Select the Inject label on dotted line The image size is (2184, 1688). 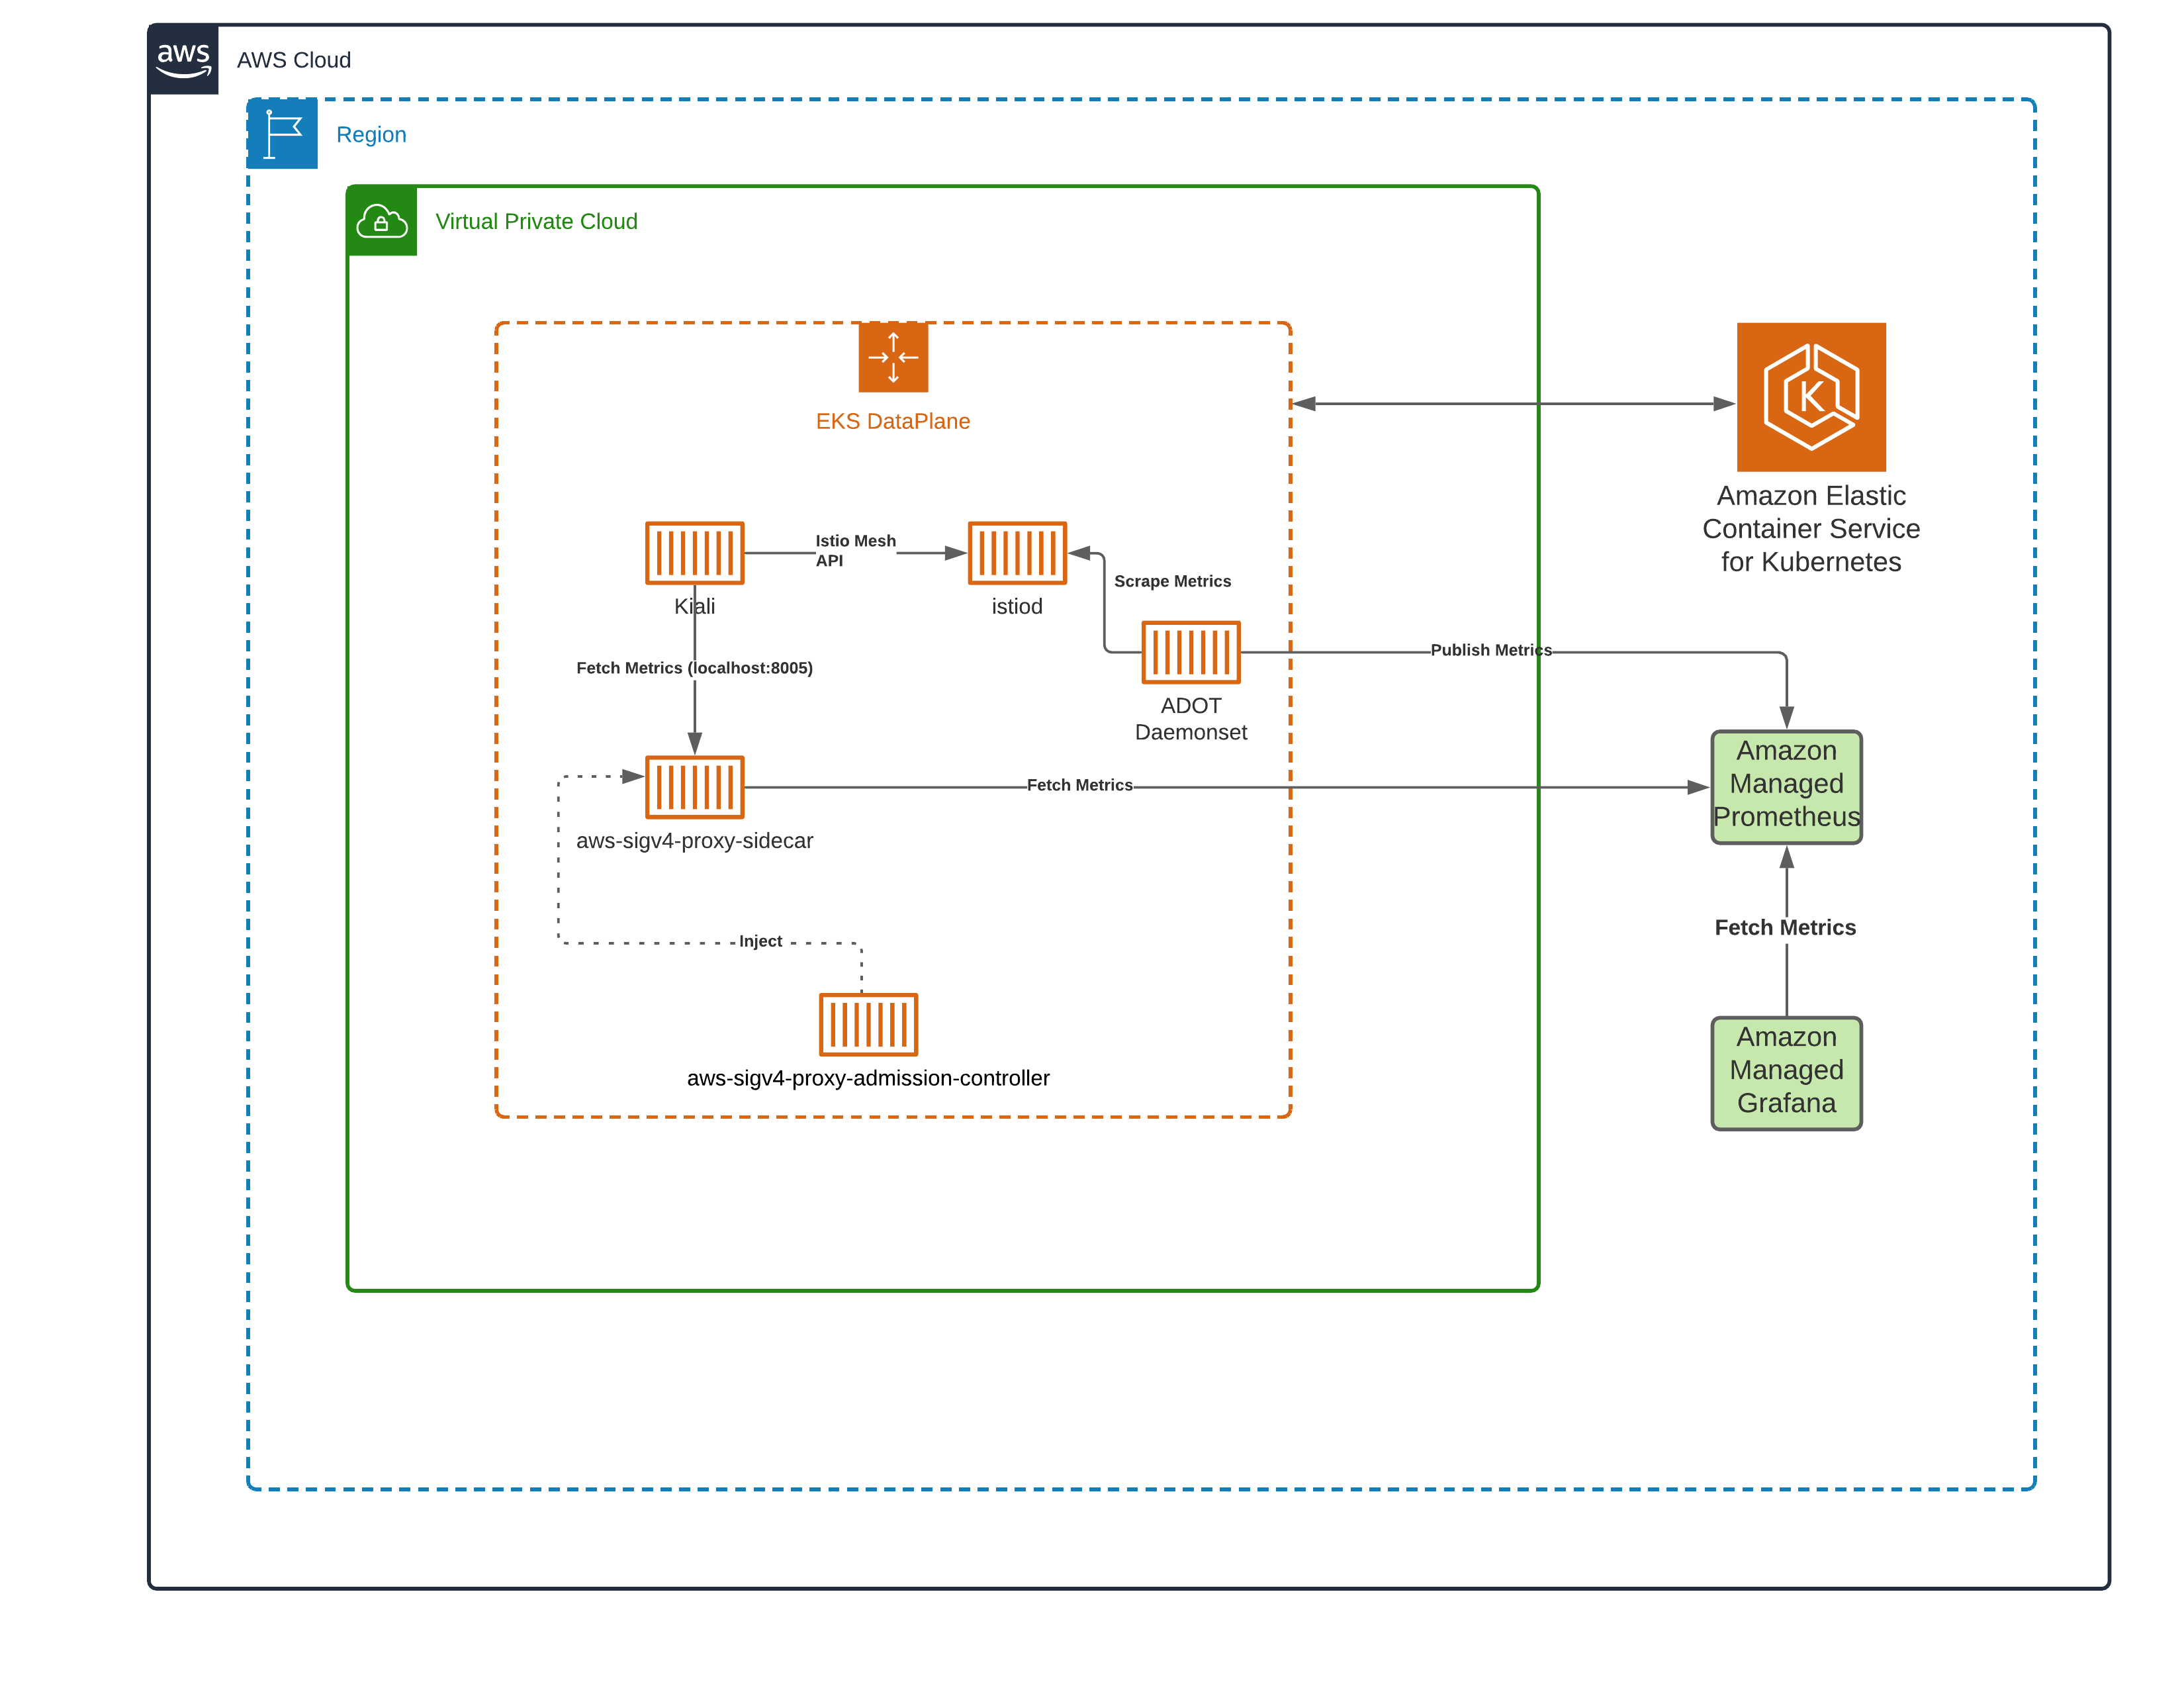pyautogui.click(x=760, y=941)
